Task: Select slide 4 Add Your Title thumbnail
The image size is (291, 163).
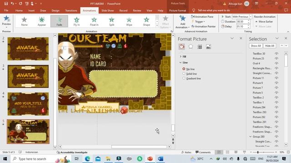Action: click(x=28, y=104)
